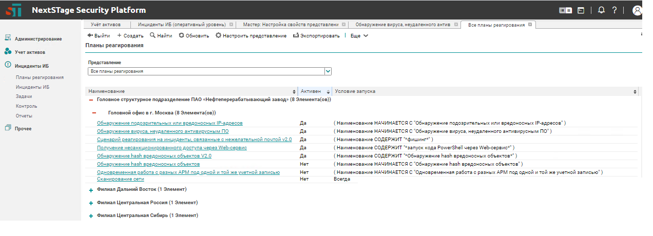The width and height of the screenshot is (653, 236).
Task: Switch to 'Инциденты ИБ (оперативный уровень)' tab
Action: (x=182, y=24)
